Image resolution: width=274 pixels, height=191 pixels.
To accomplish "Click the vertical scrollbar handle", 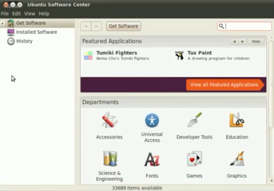I will [x=271, y=84].
